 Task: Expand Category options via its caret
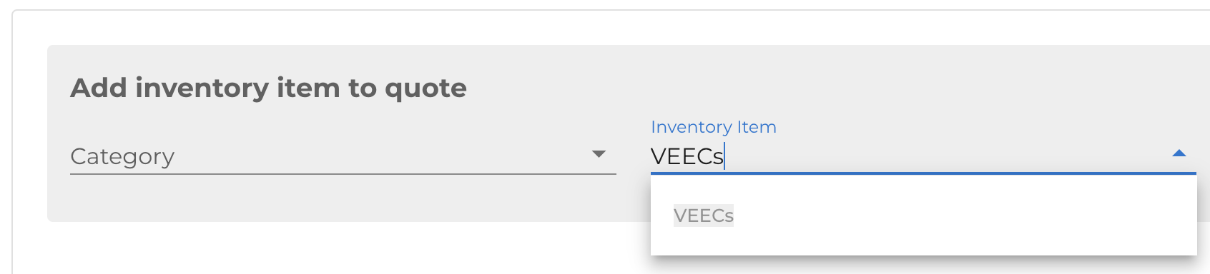tap(599, 154)
